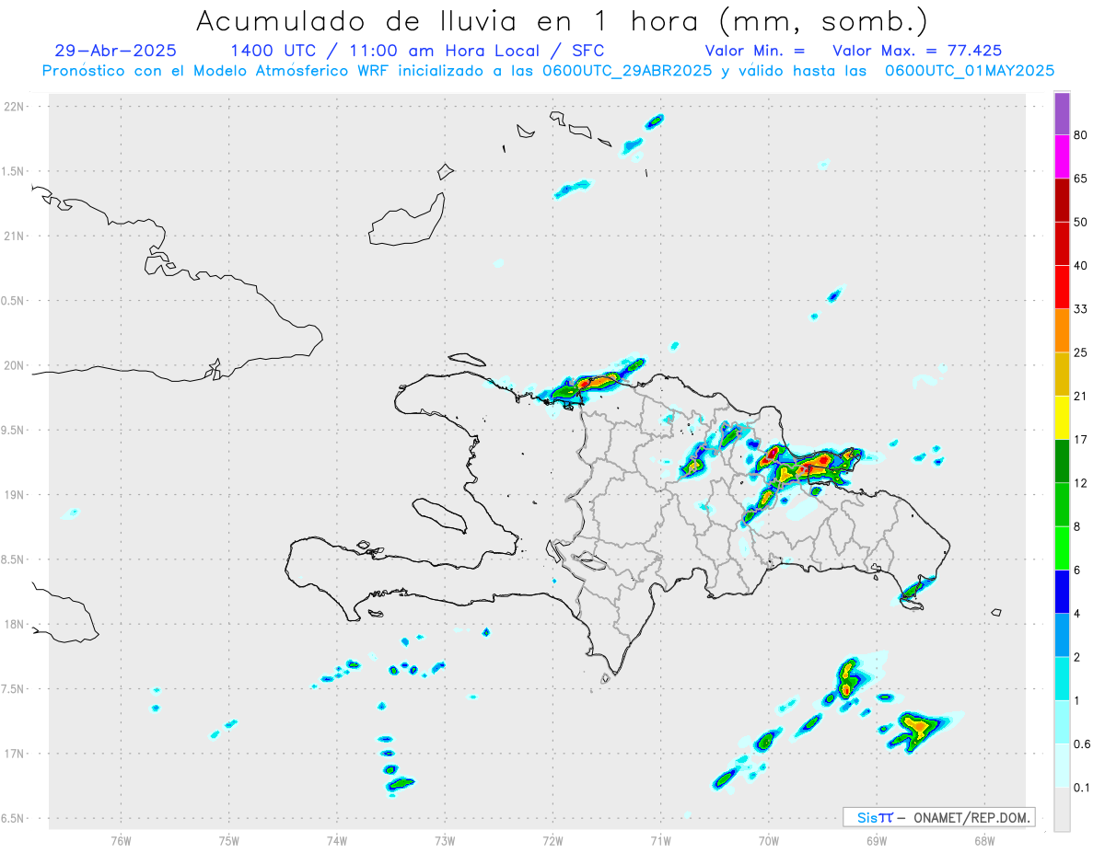Click the '21N' latitude label
The width and height of the screenshot is (1105, 853).
pos(15,236)
